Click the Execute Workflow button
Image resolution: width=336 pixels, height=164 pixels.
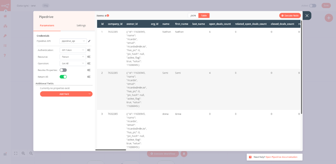point(163,154)
